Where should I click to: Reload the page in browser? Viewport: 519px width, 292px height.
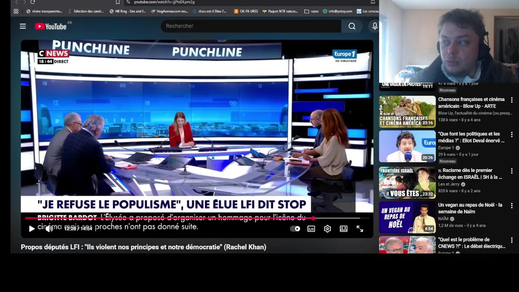coord(32,2)
